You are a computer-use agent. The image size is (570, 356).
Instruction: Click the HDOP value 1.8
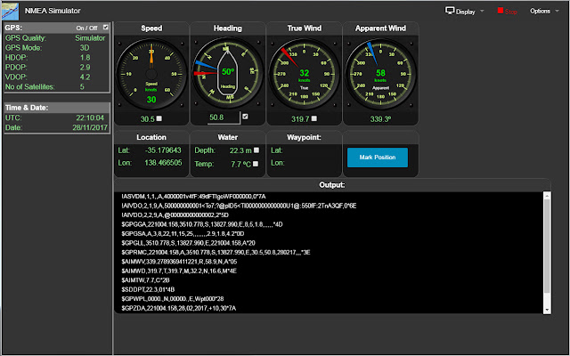(85, 57)
